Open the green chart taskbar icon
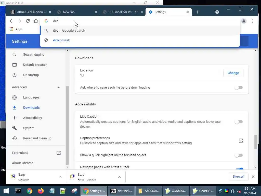261x196 pixels. [x=63, y=191]
